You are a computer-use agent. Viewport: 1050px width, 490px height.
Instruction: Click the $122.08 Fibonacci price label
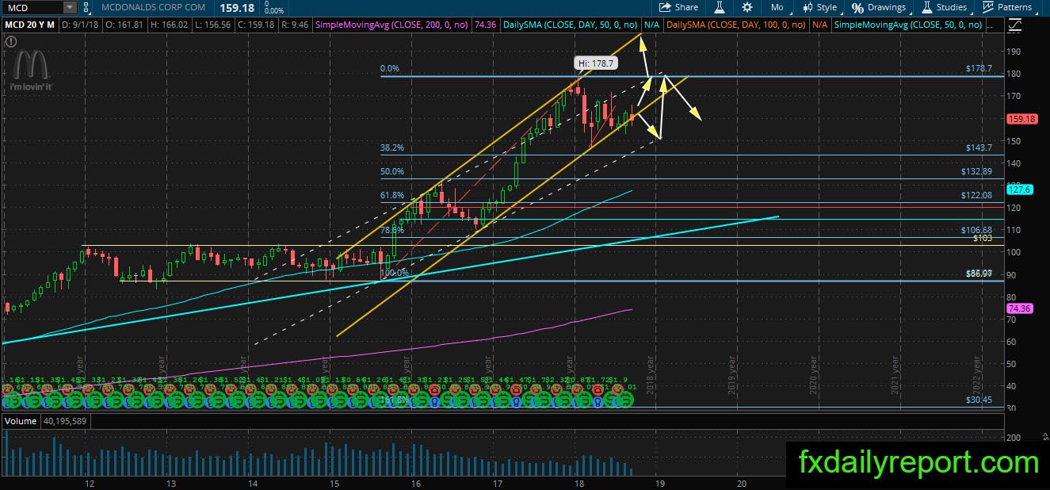point(976,195)
